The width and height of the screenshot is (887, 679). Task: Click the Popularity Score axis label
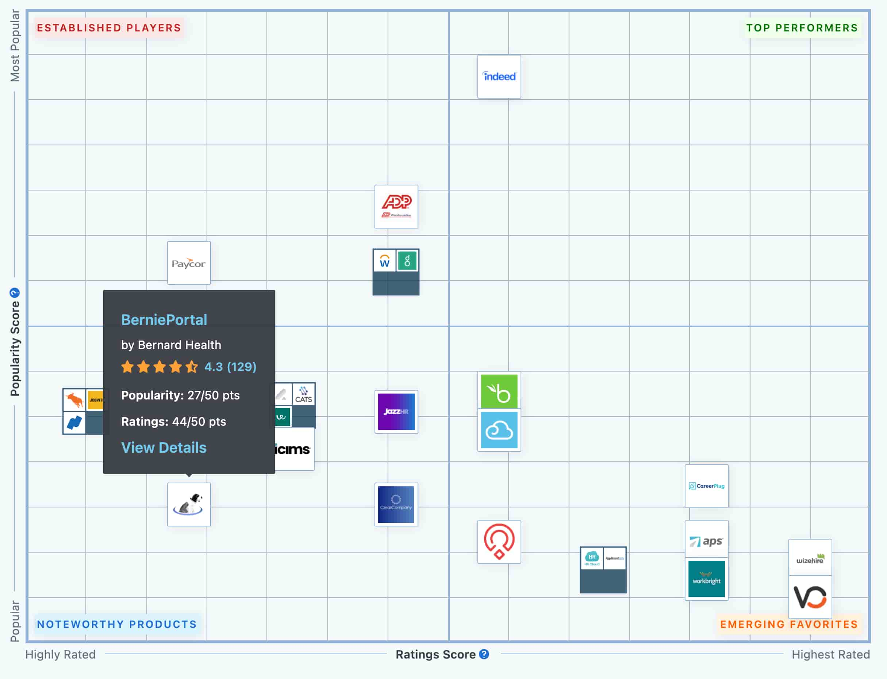tap(15, 348)
